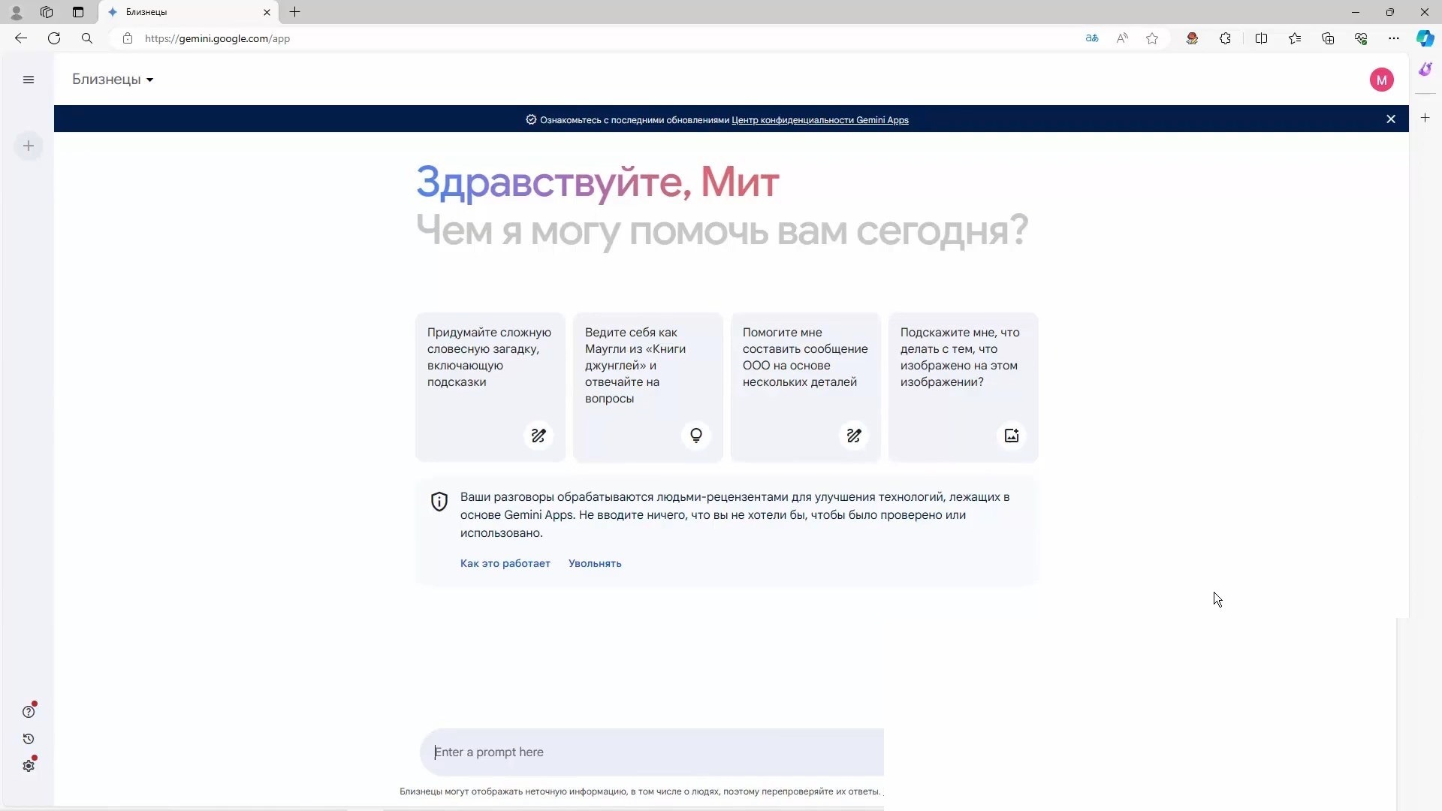Viewport: 1442px width, 811px height.
Task: Focus the Enter a prompt here field
Action: point(652,752)
